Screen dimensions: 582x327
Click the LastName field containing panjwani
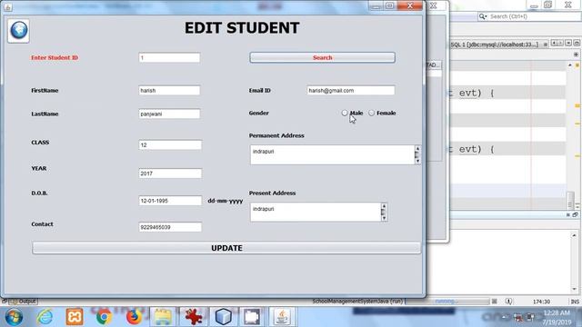(x=169, y=114)
